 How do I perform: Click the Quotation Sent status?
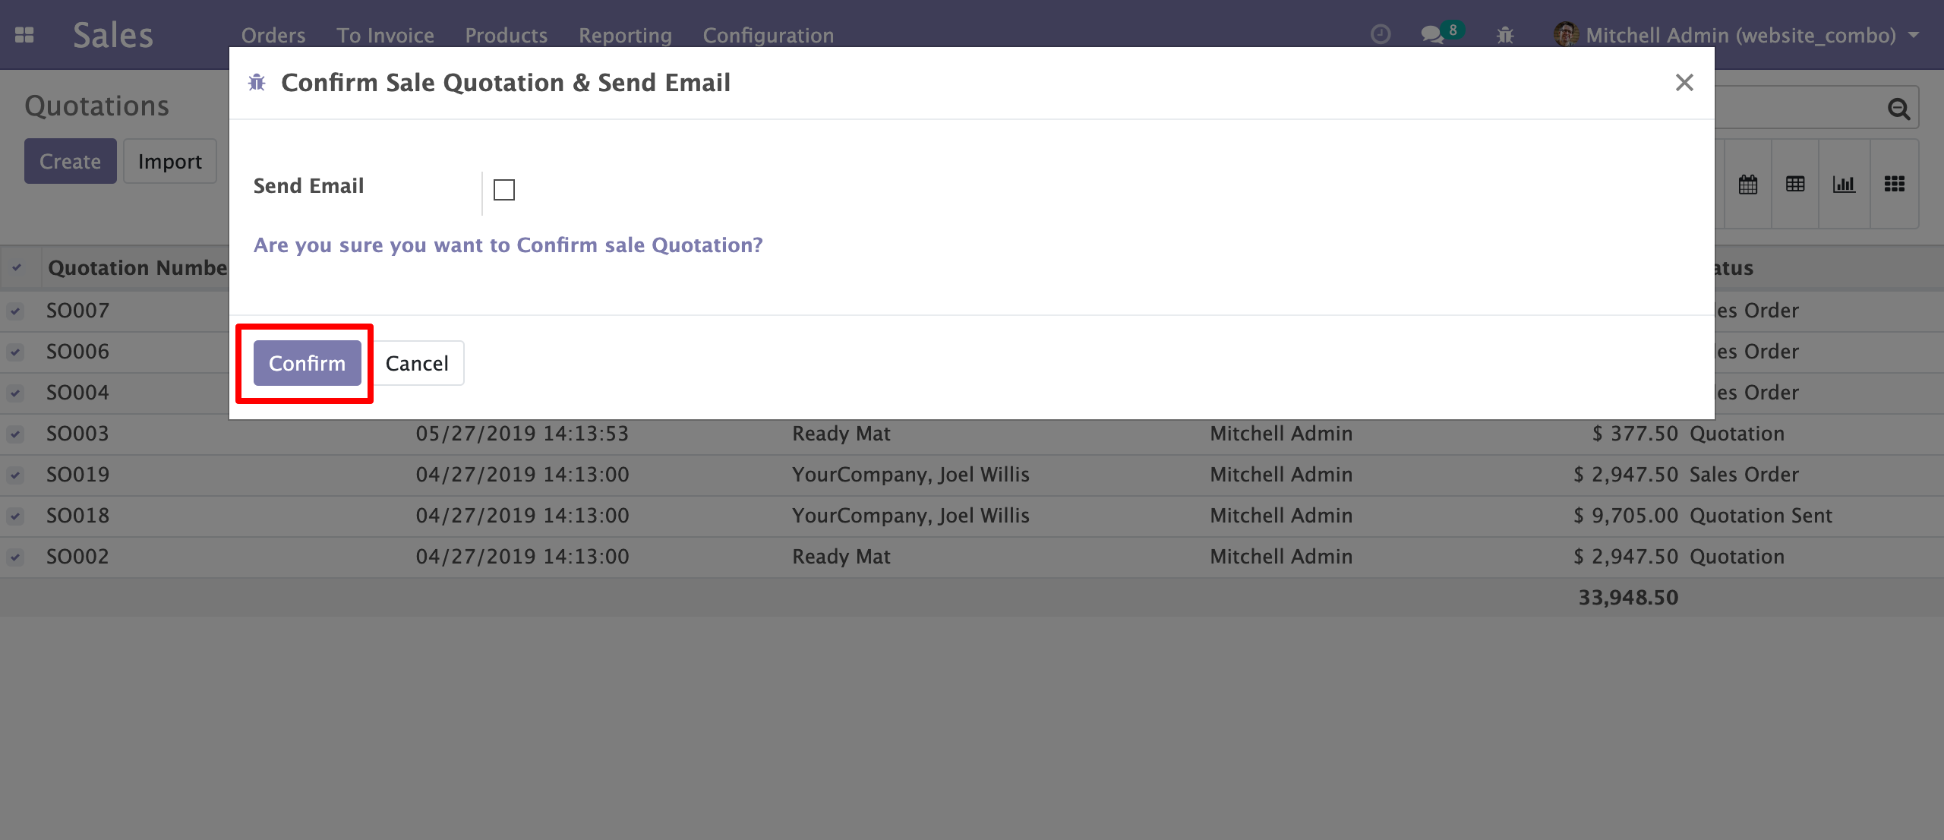pos(1761,516)
